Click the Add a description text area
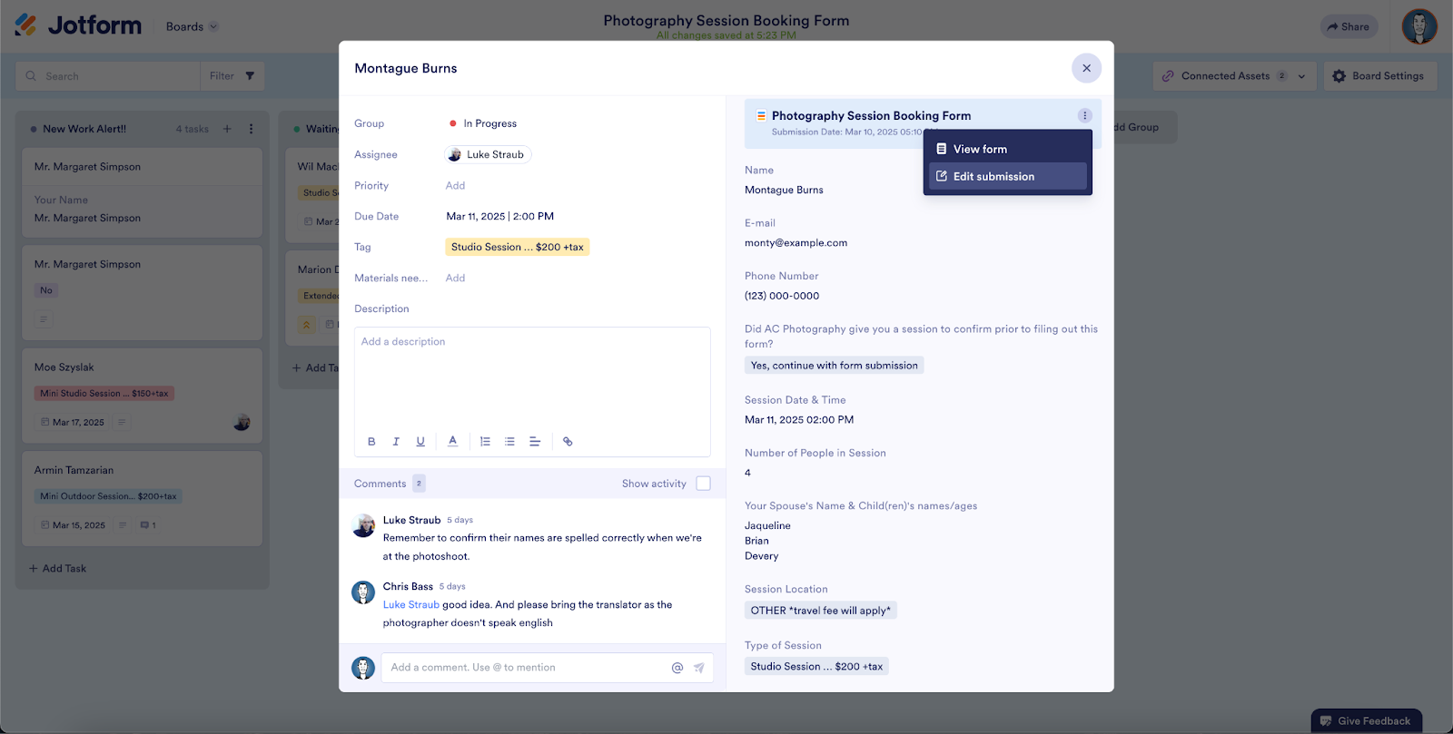The width and height of the screenshot is (1453, 734). [x=531, y=377]
